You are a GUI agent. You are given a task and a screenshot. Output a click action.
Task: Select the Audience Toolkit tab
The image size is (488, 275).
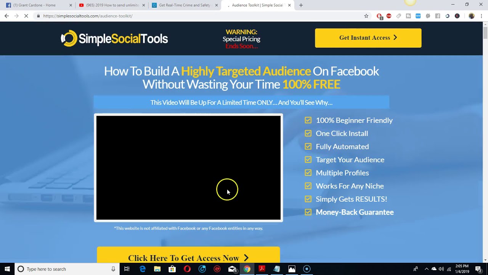point(257,5)
